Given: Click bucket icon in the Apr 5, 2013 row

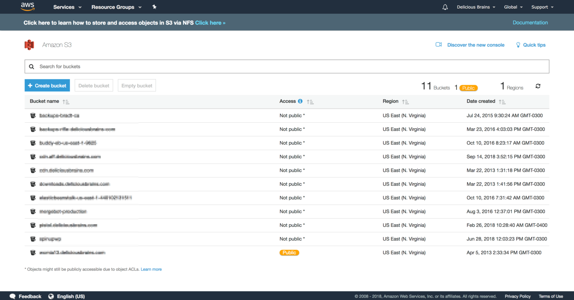Looking at the screenshot, I should click(x=33, y=253).
